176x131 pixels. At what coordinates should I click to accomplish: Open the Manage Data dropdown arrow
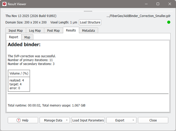[67, 120]
